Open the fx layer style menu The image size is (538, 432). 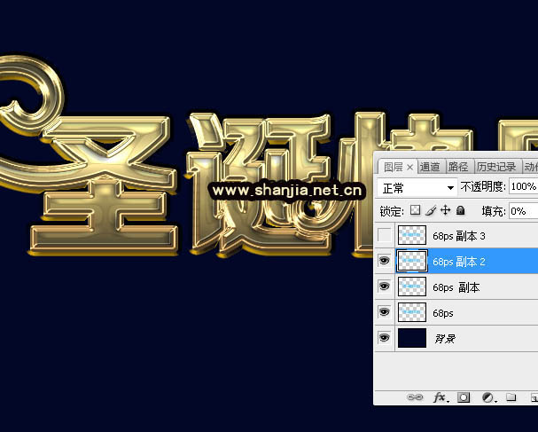pos(441,397)
